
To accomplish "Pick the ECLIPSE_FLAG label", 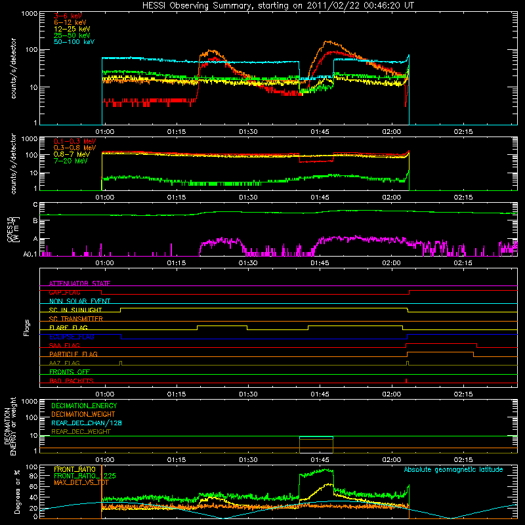I will click(72, 337).
